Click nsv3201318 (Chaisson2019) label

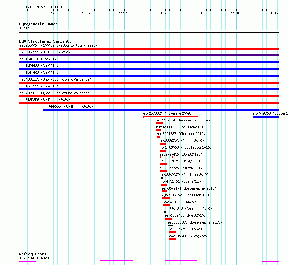pyautogui.click(x=188, y=209)
